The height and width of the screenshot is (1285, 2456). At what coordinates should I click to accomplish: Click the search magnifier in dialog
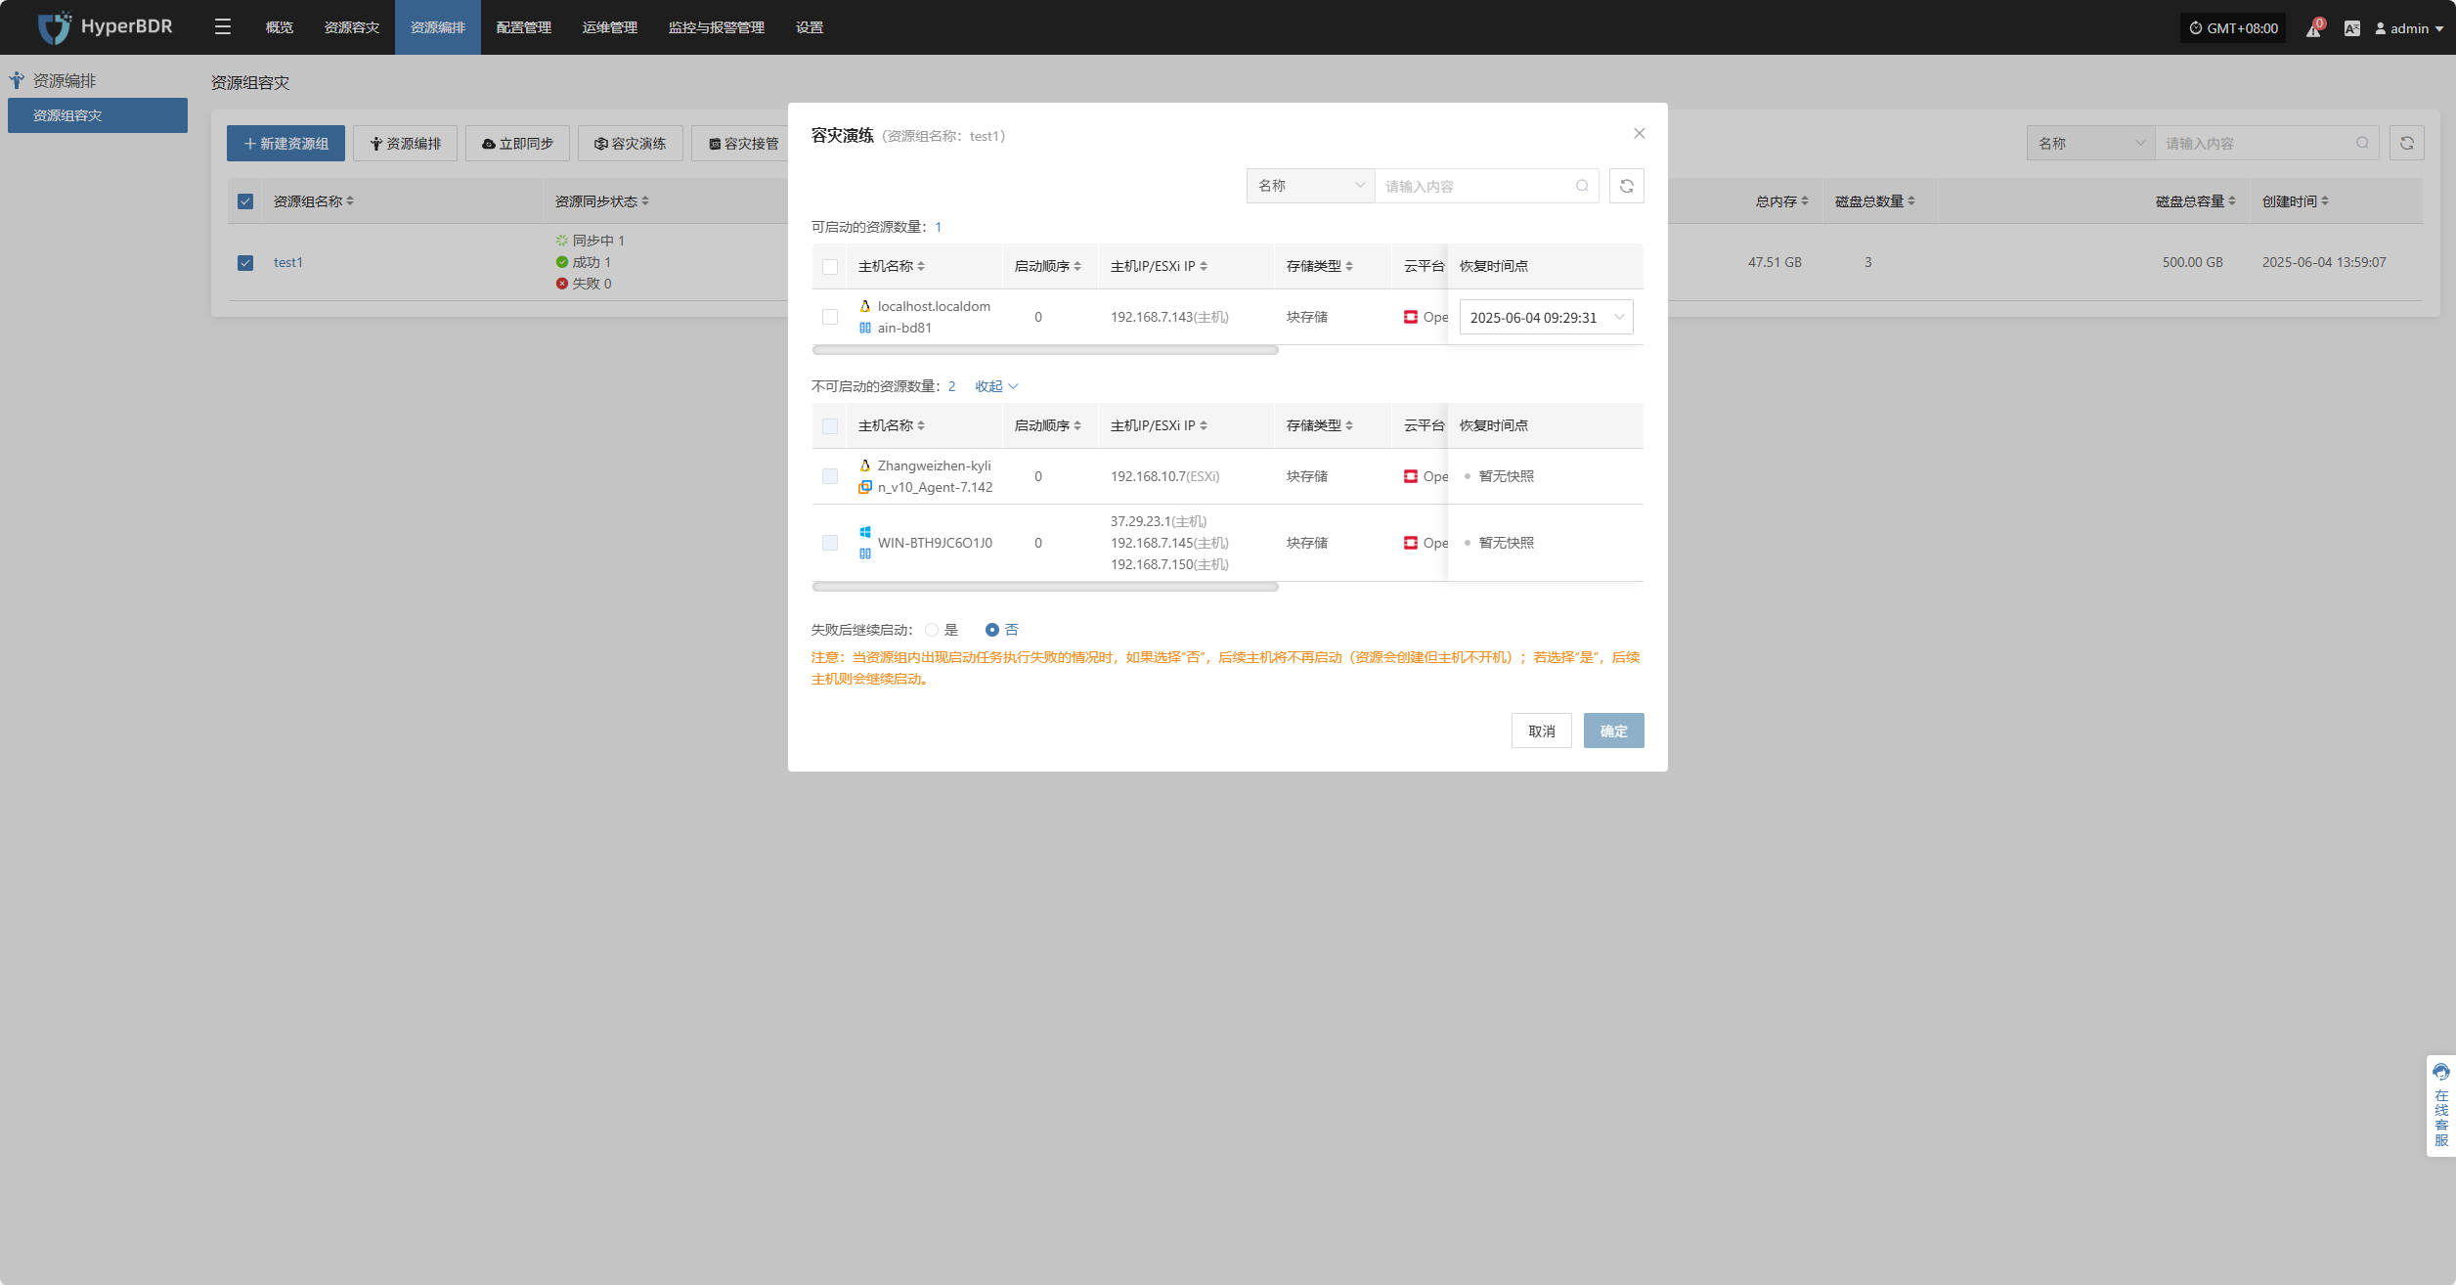coord(1582,186)
